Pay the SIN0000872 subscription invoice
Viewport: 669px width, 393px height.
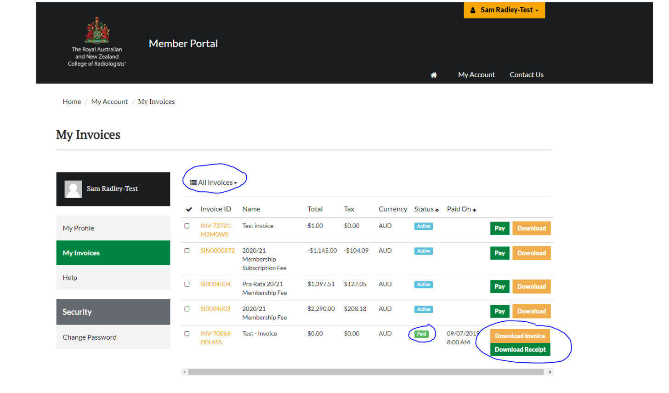[499, 253]
